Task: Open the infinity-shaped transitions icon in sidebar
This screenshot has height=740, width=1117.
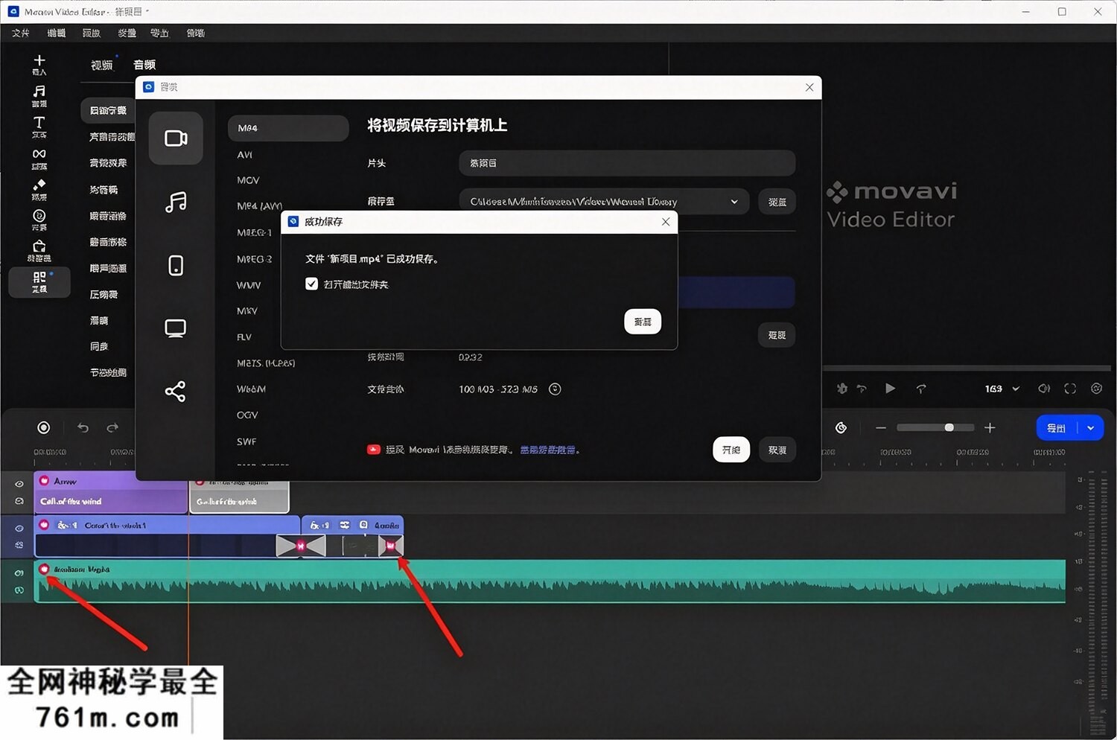Action: point(39,153)
